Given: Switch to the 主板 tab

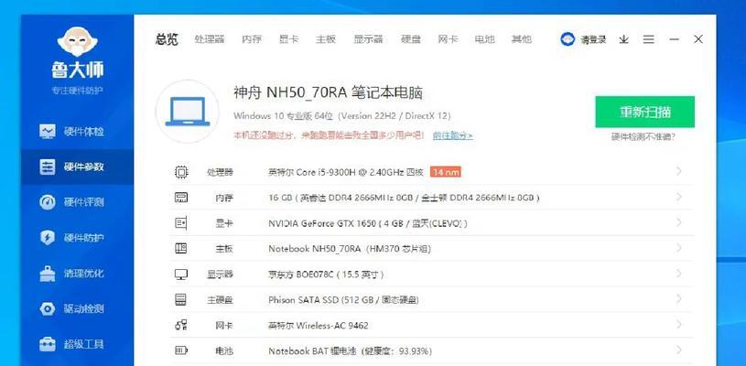Looking at the screenshot, I should 326,39.
